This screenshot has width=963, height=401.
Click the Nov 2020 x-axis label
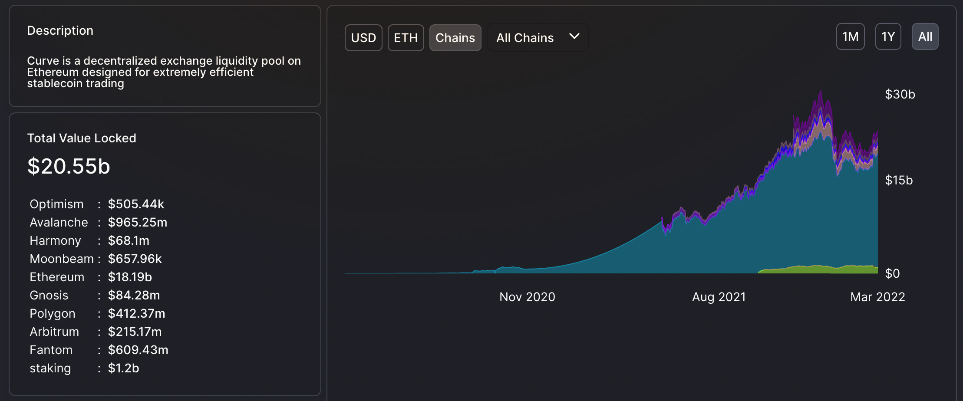(527, 297)
